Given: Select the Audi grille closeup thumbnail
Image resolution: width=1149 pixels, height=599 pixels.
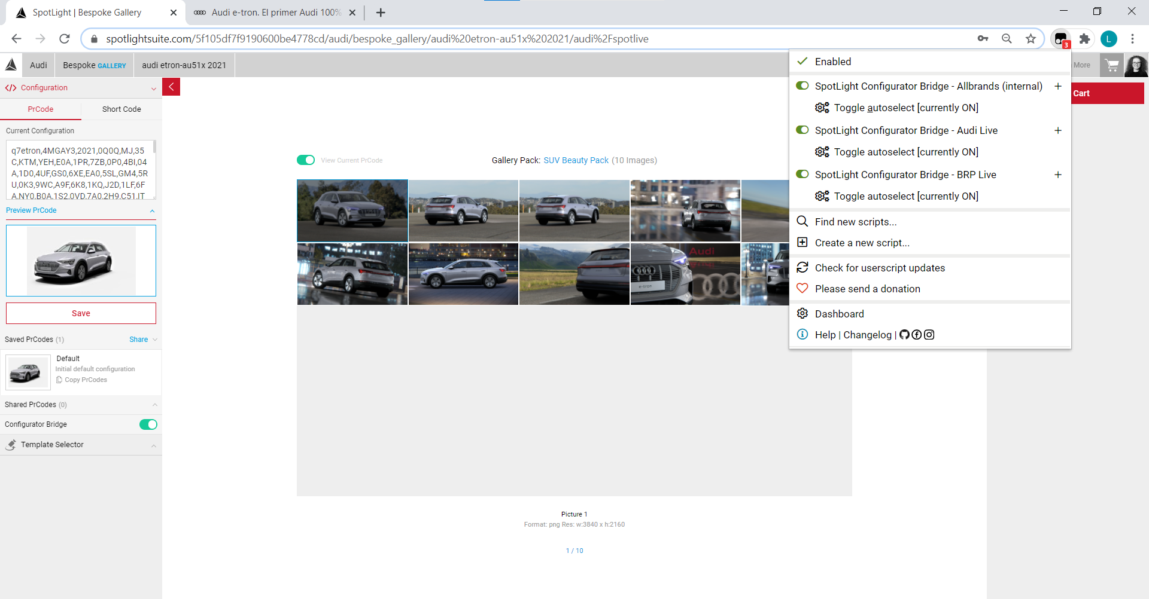Looking at the screenshot, I should 685,274.
